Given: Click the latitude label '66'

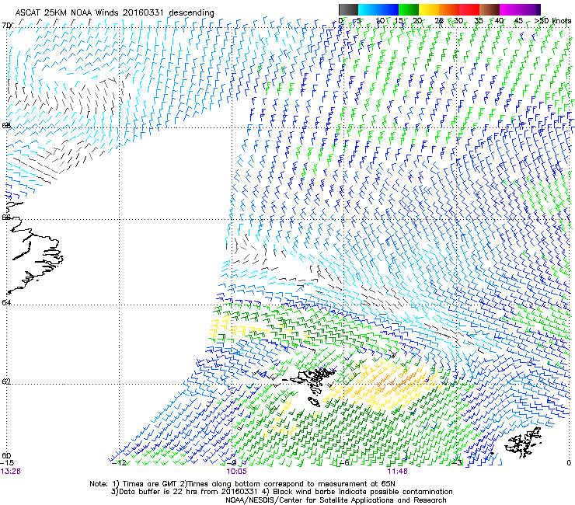Looking at the screenshot, I should (x=6, y=217).
